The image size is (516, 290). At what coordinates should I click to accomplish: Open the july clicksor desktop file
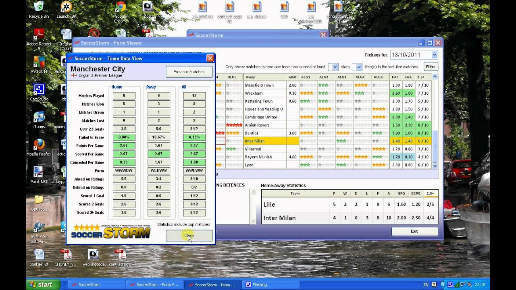tap(257, 10)
